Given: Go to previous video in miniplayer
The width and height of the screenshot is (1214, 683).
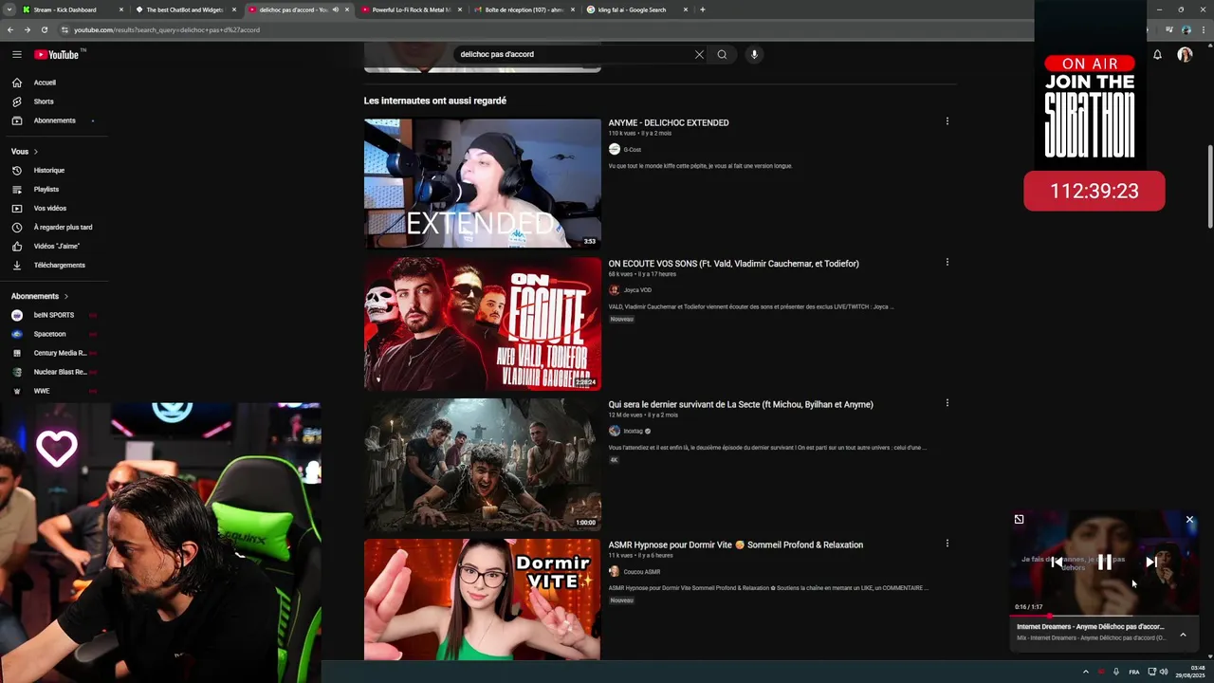Looking at the screenshot, I should click(x=1058, y=563).
